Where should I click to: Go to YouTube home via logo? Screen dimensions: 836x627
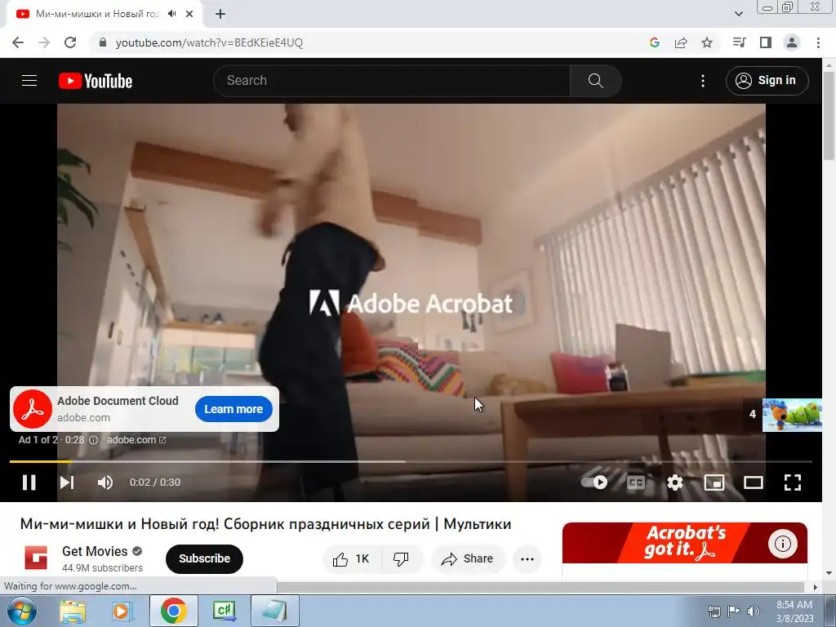click(x=96, y=81)
